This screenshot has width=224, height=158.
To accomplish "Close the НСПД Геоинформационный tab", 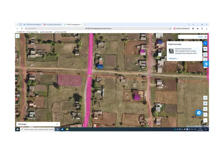I will coord(82,24).
